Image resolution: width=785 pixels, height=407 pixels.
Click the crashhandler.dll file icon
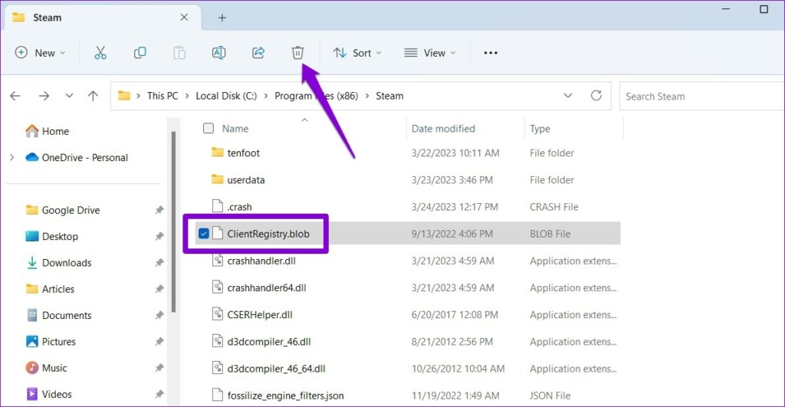click(217, 261)
